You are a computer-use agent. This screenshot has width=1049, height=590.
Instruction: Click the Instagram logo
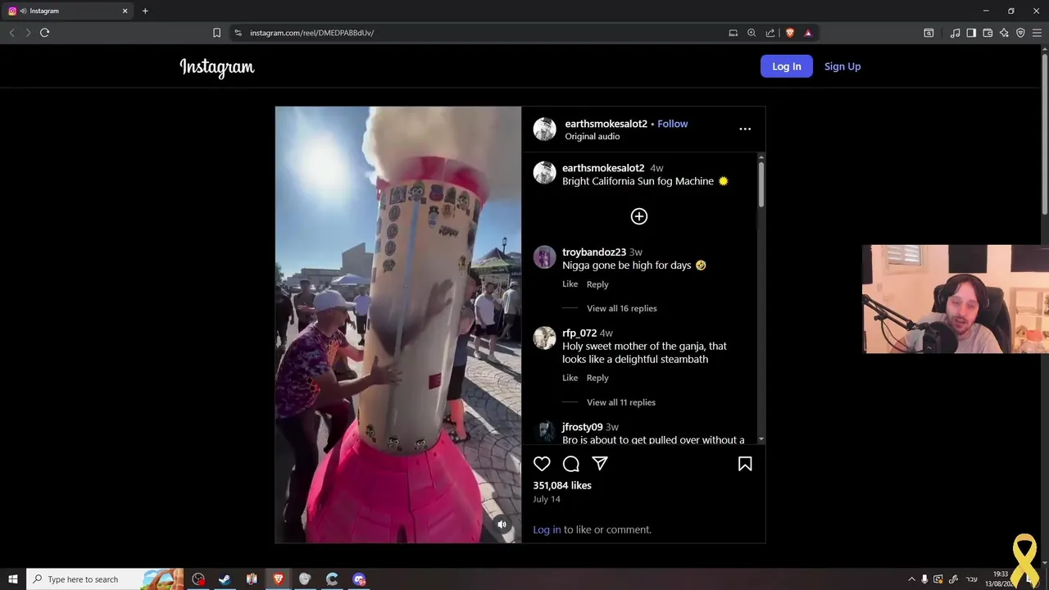click(x=217, y=67)
